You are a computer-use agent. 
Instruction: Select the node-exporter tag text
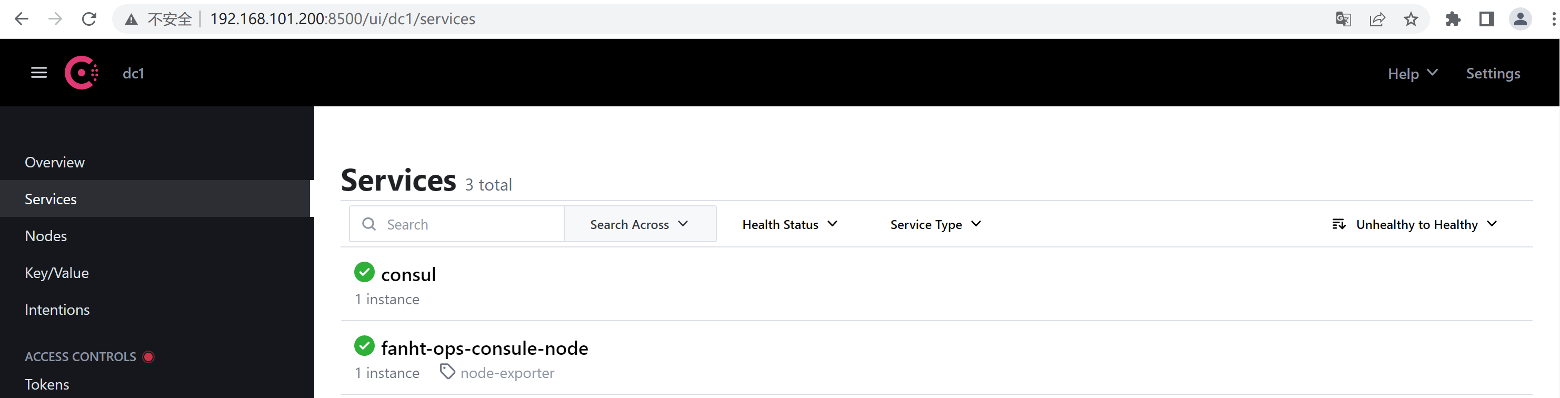(x=507, y=373)
